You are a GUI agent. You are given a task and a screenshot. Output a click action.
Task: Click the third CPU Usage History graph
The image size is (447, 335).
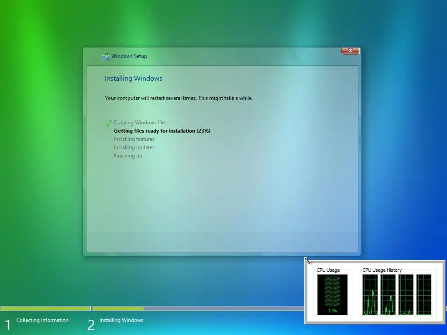406,294
